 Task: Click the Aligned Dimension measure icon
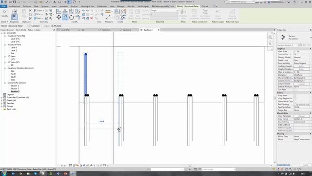tap(108, 12)
